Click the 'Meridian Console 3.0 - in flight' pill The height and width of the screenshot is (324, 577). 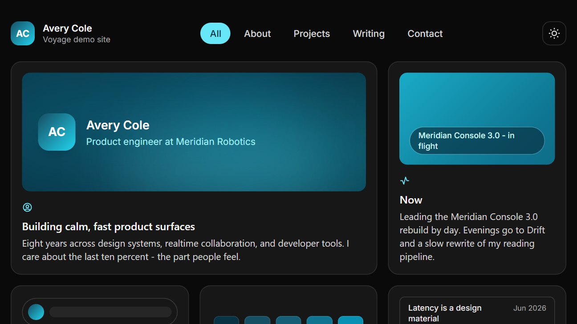click(x=477, y=141)
